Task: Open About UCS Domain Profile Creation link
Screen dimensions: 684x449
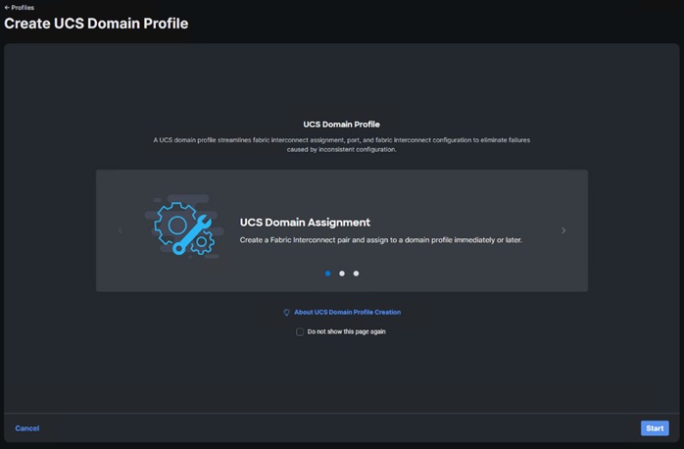Action: 347,313
